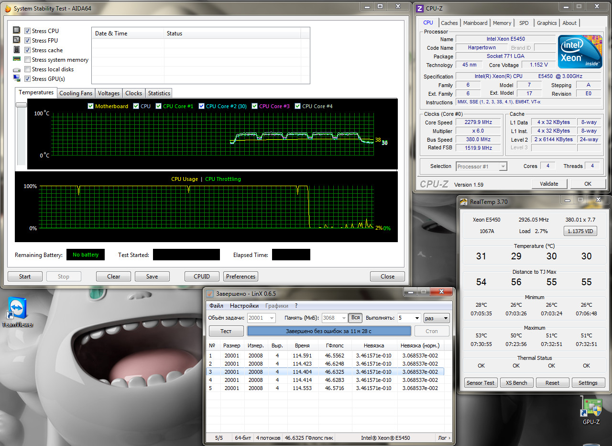Click the Sensor Test button in RealTemp
Viewport: 612px width, 446px height.
tap(481, 383)
